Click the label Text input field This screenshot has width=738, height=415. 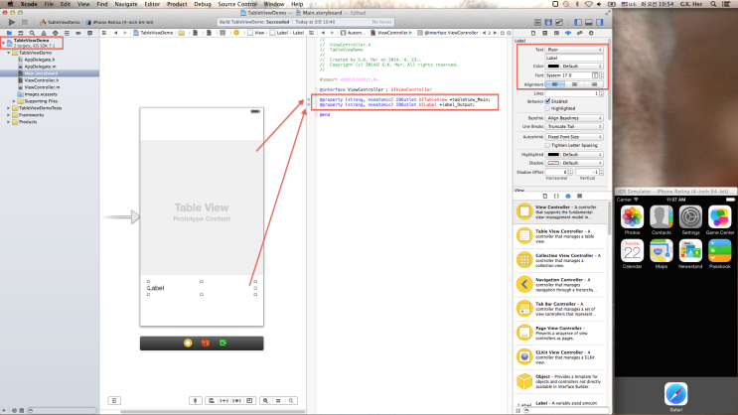coord(574,58)
